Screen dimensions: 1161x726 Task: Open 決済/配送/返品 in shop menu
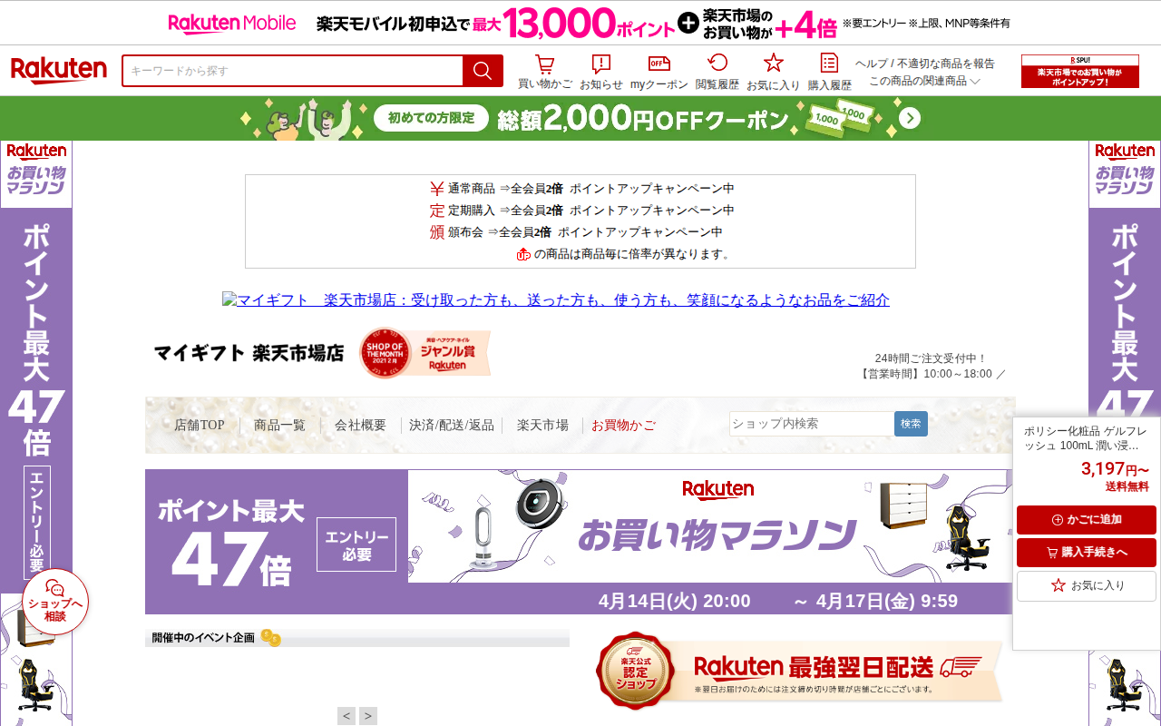point(452,425)
